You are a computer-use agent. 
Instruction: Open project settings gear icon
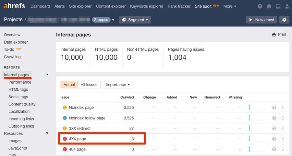(x=285, y=20)
